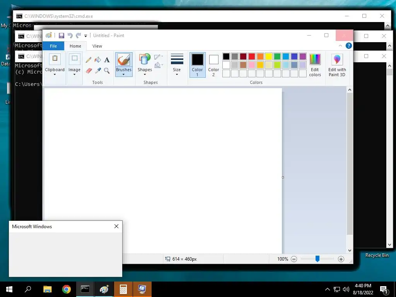Click the Save icon in Paint title bar

click(61, 36)
